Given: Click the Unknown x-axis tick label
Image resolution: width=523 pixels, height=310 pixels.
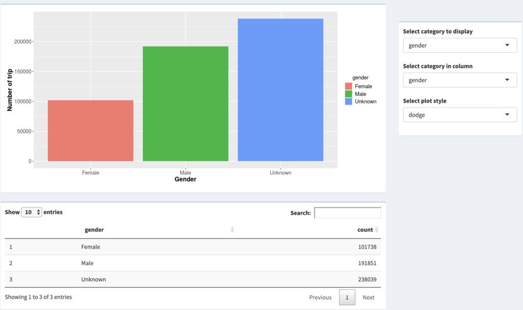Looking at the screenshot, I should coord(280,173).
